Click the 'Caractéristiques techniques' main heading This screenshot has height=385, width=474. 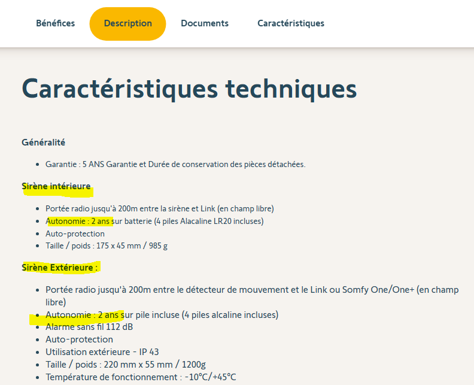click(x=189, y=89)
